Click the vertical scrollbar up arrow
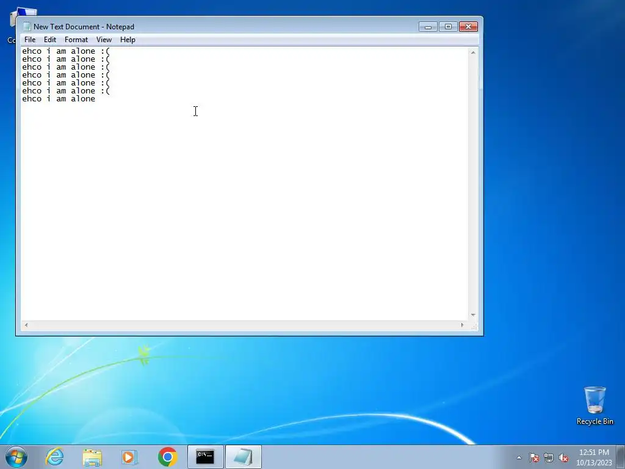This screenshot has width=625, height=469. (x=473, y=53)
